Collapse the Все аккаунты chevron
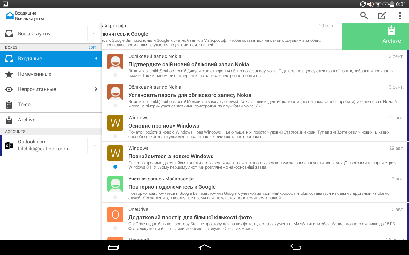 95,33
